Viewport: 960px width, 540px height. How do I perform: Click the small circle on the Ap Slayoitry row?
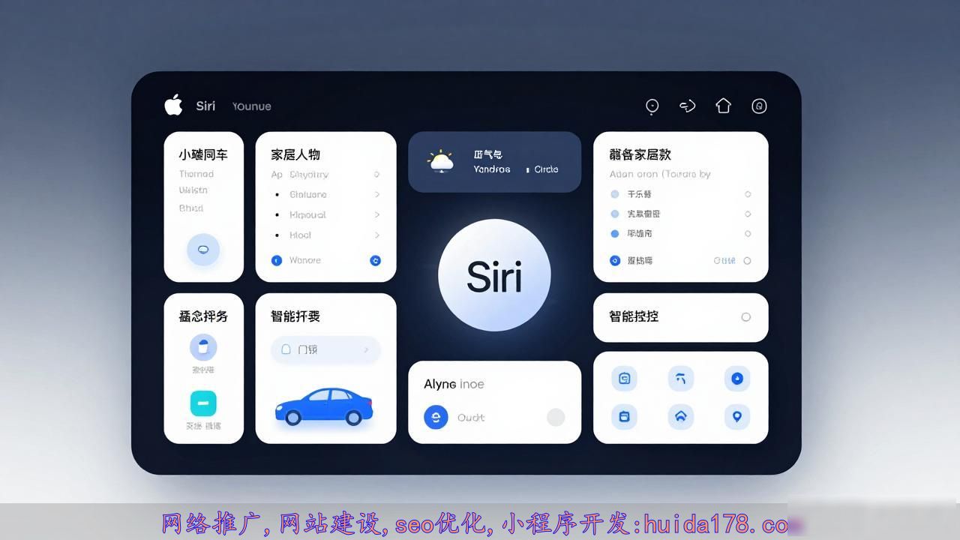pyautogui.click(x=376, y=174)
